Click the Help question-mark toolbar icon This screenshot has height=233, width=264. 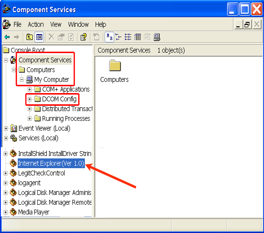(84, 37)
